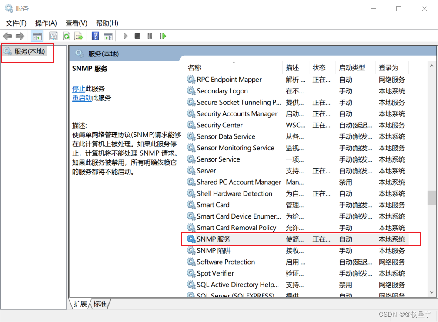Click 正在... status of Server row
The width and height of the screenshot is (438, 322).
(321, 171)
